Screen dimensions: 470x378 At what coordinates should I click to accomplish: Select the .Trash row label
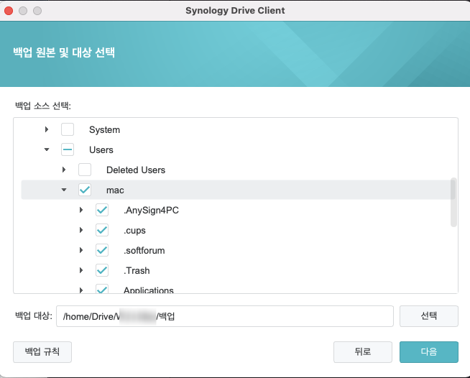(x=137, y=270)
